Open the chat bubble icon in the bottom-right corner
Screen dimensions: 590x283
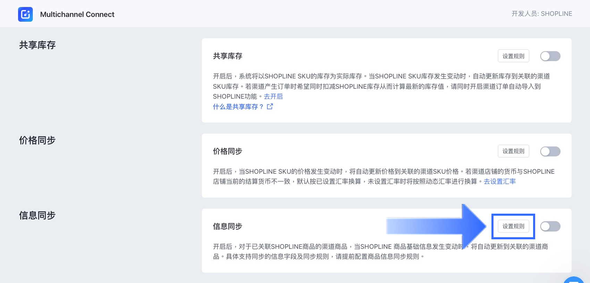[574, 280]
